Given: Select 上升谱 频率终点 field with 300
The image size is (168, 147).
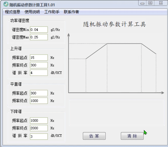Looking at the screenshot, I should (x=39, y=65).
